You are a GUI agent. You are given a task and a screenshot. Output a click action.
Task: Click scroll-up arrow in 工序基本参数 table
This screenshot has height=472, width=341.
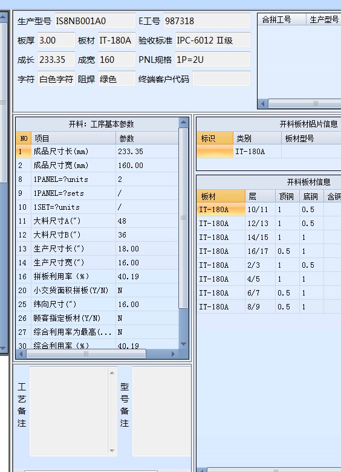tap(183, 122)
